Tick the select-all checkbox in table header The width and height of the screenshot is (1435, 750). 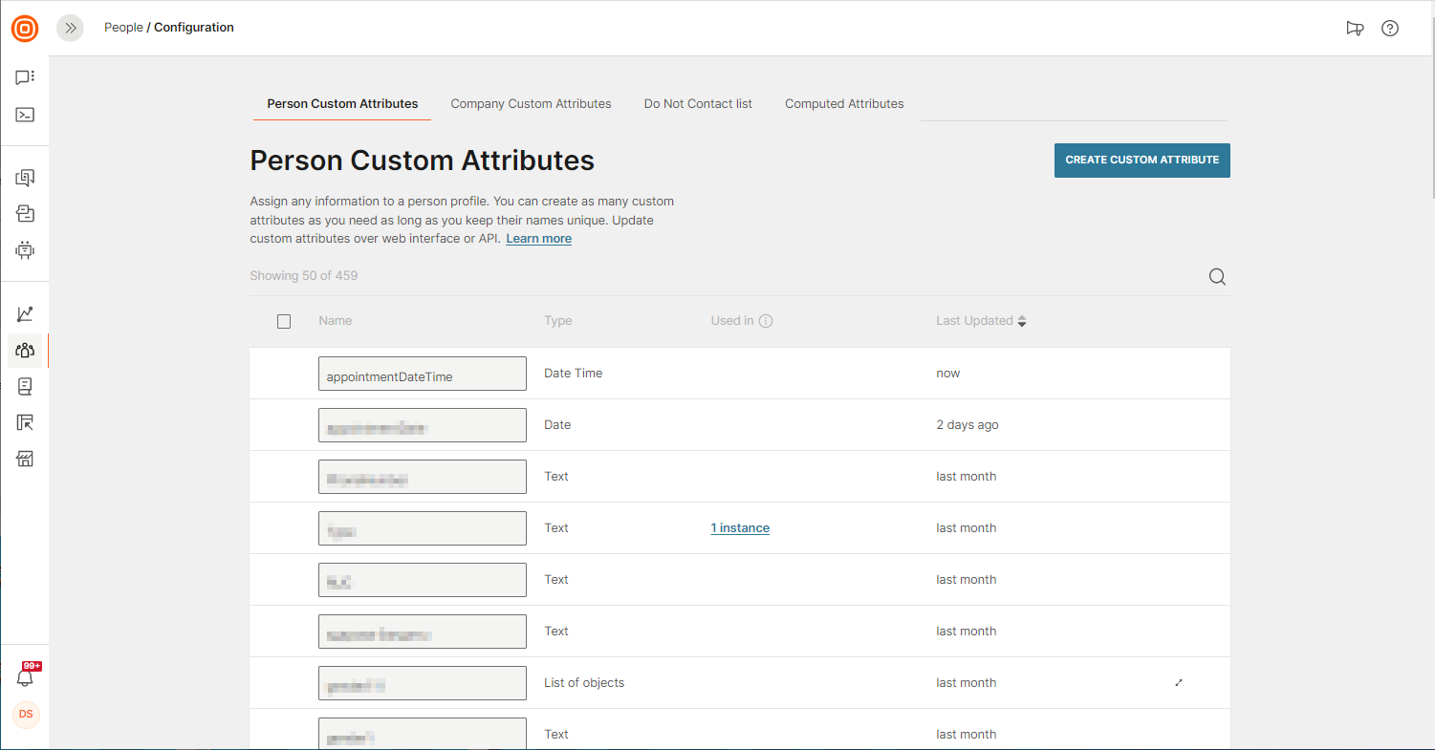[x=284, y=321]
